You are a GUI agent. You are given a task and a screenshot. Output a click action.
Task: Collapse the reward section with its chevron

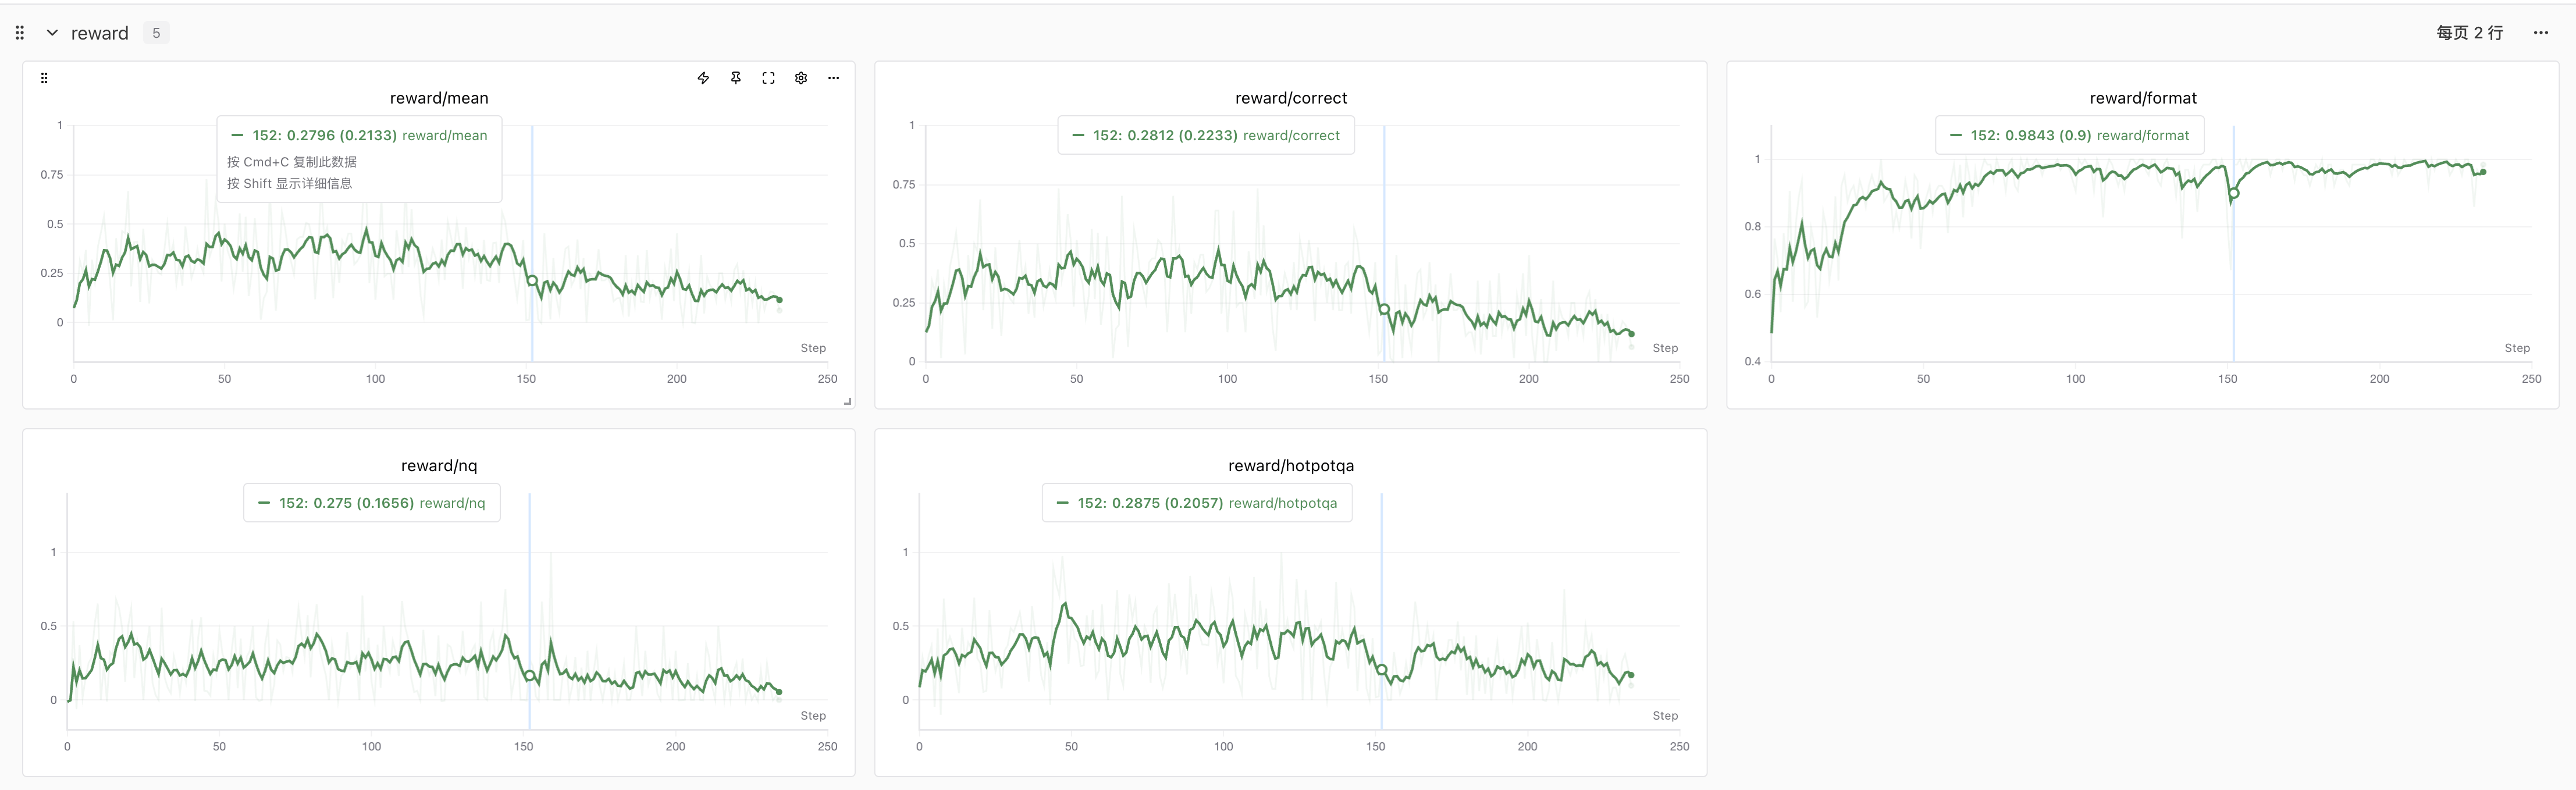pyautogui.click(x=52, y=33)
